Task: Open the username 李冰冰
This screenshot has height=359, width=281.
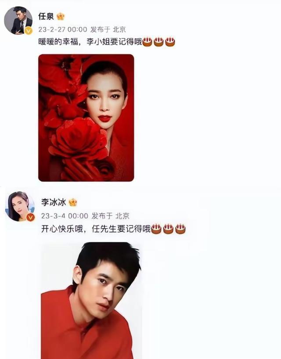Action: point(54,202)
